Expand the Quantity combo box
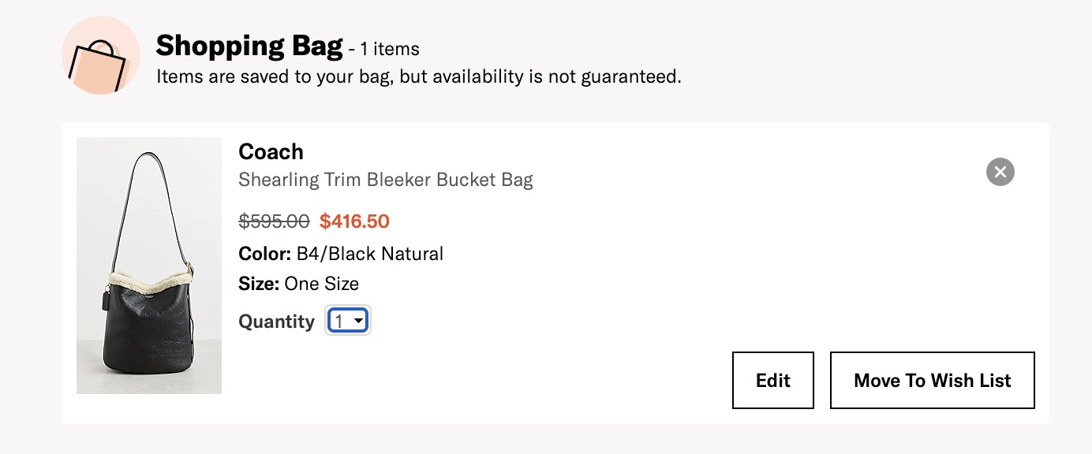1092x454 pixels. tap(347, 320)
